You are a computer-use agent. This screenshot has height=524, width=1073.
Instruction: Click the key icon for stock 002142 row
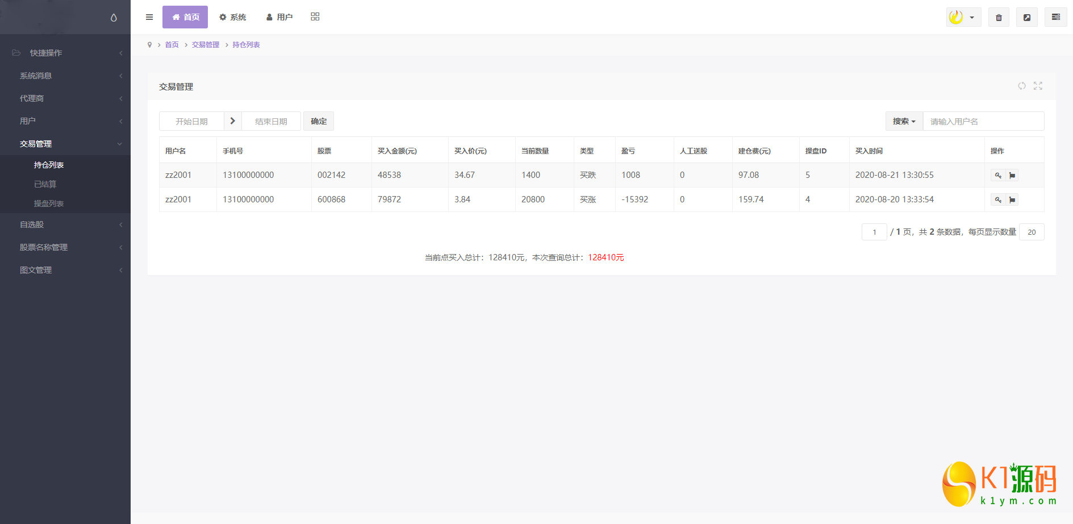tap(998, 176)
